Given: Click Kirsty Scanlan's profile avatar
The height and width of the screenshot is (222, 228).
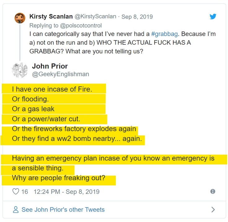Looking at the screenshot, I should coord(20,18).
